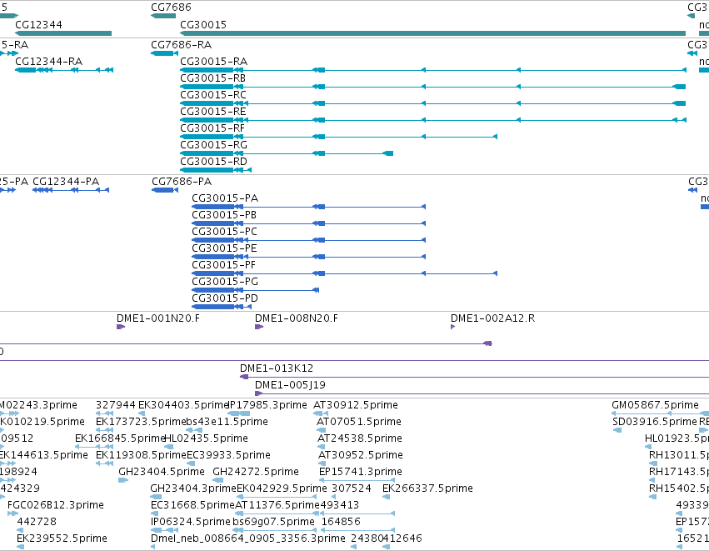Viewport: 709px width, 551px height.
Task: Select transcript CG30015-RG label
Action: pyautogui.click(x=214, y=145)
